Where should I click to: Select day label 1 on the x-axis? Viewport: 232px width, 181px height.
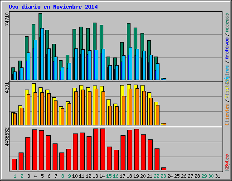(15, 176)
